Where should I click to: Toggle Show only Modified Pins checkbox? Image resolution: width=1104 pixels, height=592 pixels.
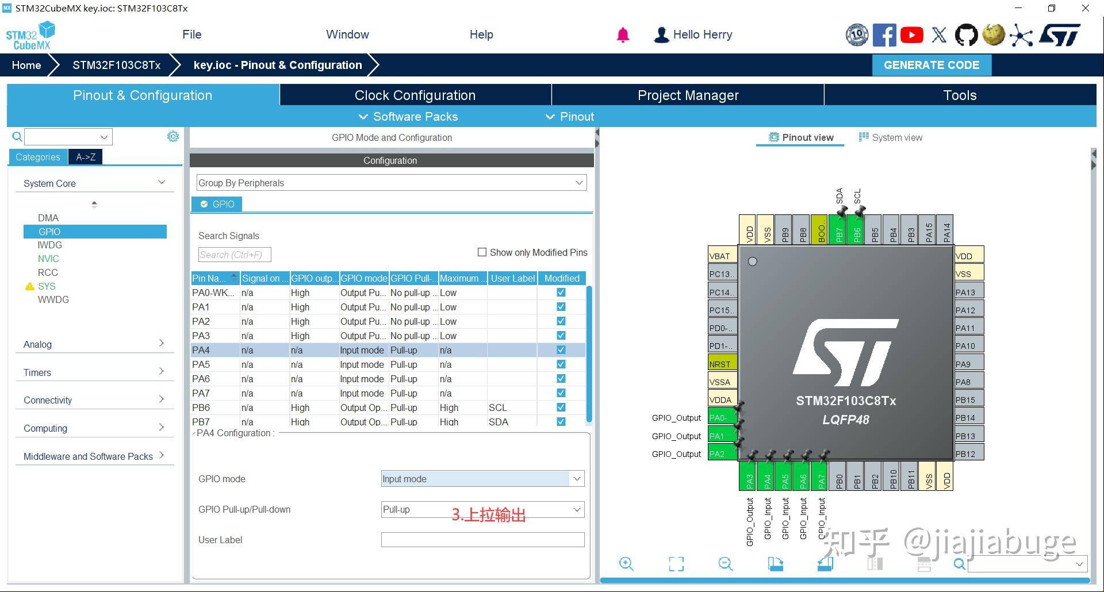pyautogui.click(x=482, y=252)
